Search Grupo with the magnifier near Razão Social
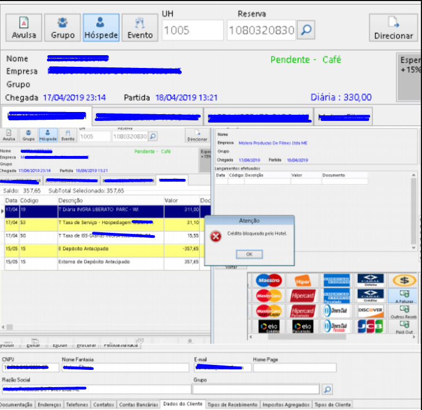This screenshot has height=410, width=422. tap(327, 389)
